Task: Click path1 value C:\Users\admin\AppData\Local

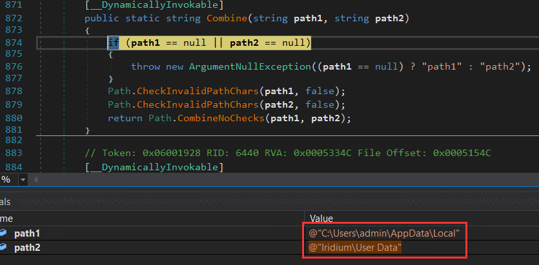Action: 385,233
